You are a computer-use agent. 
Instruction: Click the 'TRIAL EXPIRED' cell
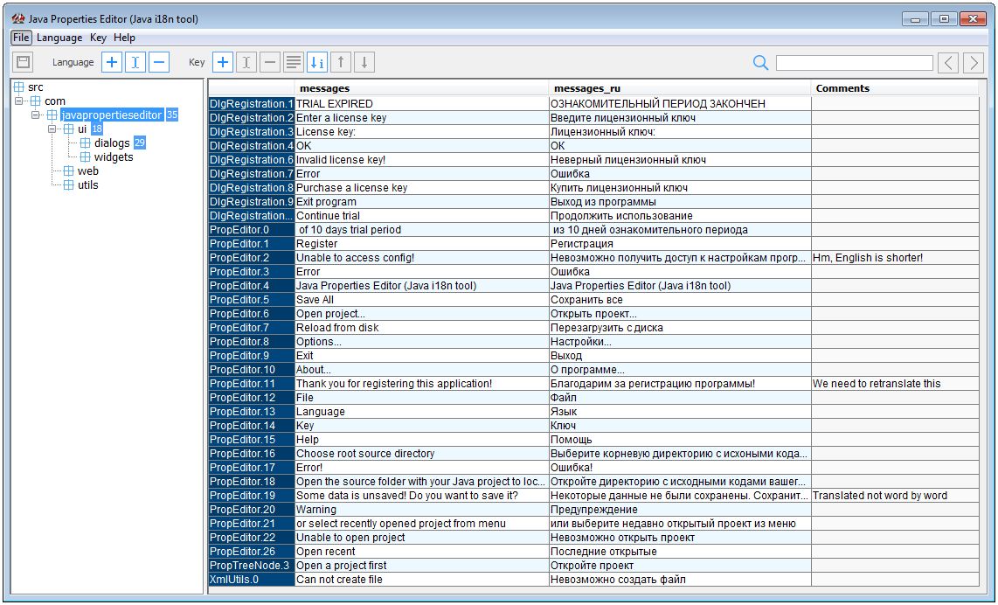422,104
